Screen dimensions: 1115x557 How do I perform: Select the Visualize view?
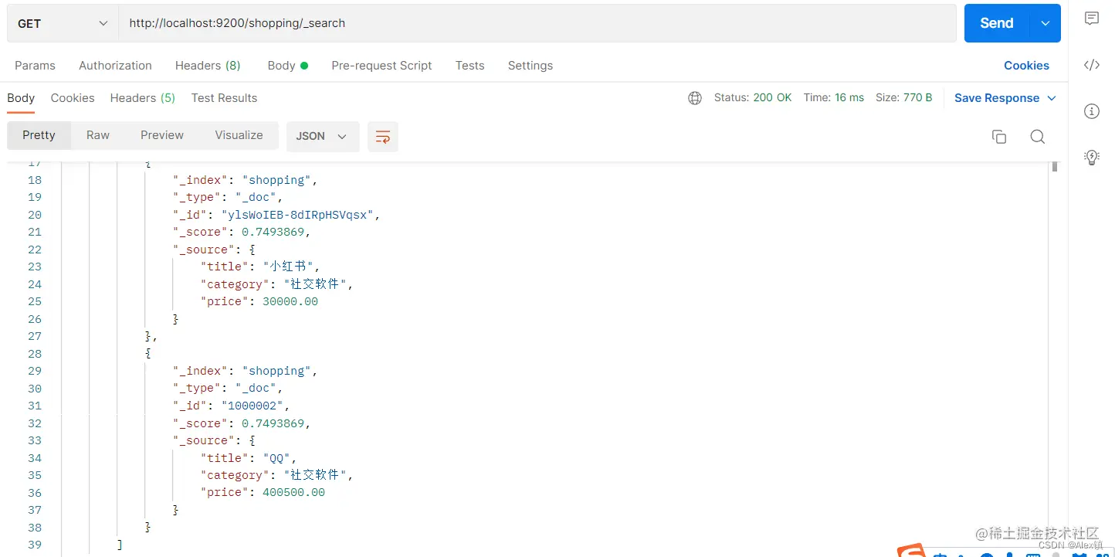click(239, 135)
